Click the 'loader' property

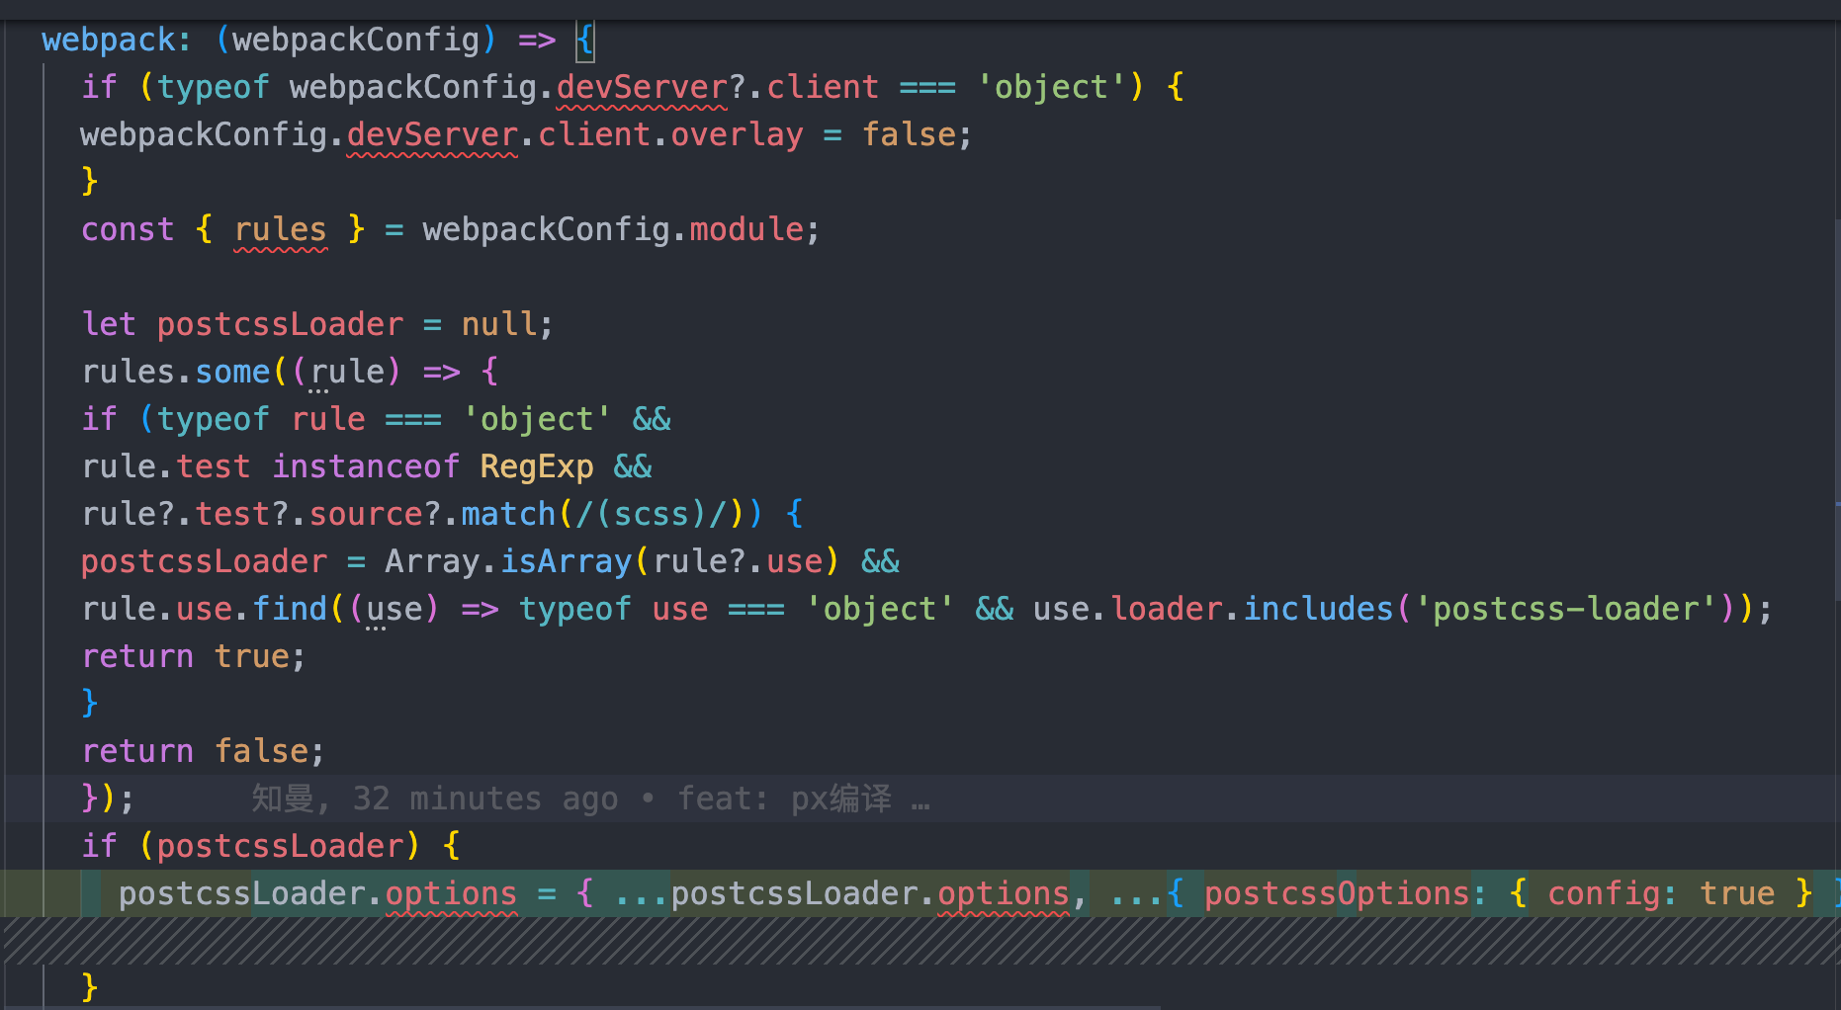click(1168, 609)
